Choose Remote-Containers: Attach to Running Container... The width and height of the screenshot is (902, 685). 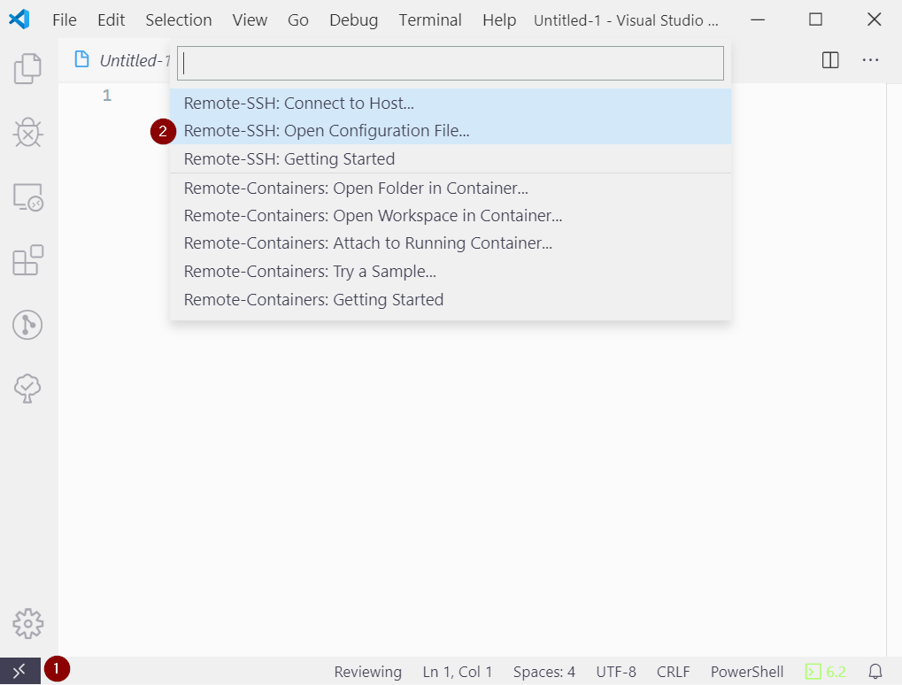click(451, 243)
